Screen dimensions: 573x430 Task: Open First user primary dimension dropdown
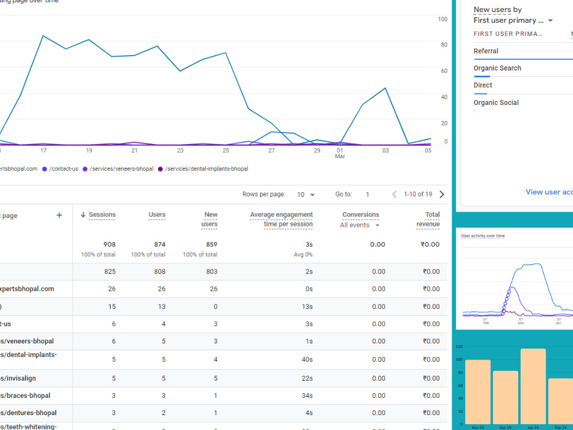(x=513, y=21)
